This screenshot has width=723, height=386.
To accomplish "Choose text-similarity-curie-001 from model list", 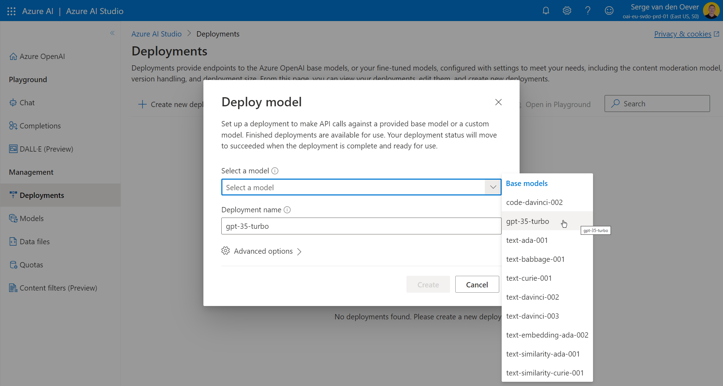I will [547, 373].
